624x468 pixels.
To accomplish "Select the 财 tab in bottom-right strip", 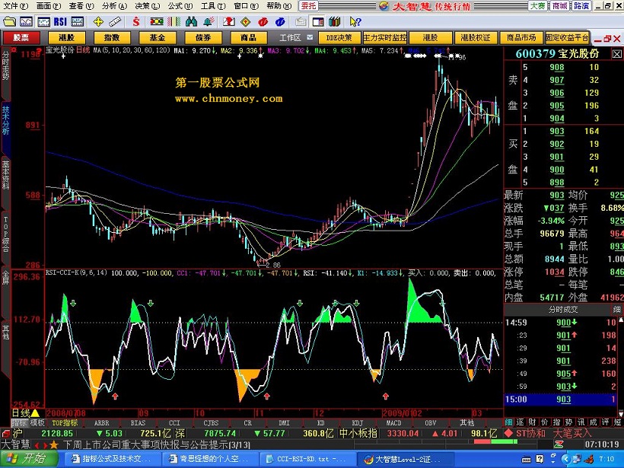I will [x=532, y=422].
